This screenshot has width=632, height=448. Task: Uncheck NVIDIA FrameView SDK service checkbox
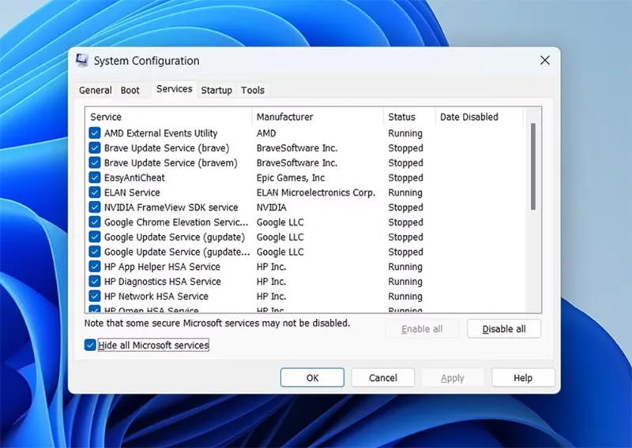95,207
